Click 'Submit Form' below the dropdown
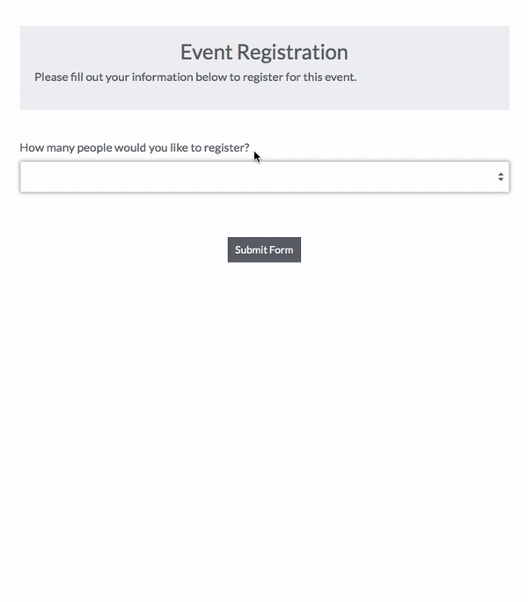Viewport: 528px width, 602px height. tap(264, 250)
